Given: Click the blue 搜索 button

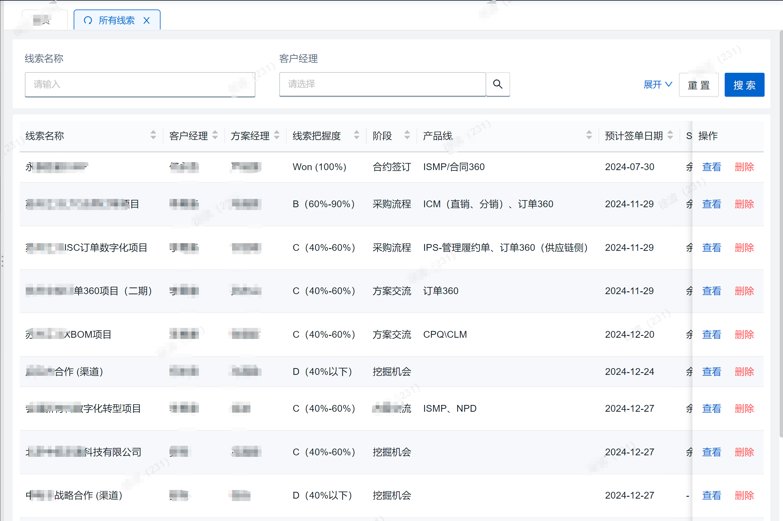Looking at the screenshot, I should (744, 85).
